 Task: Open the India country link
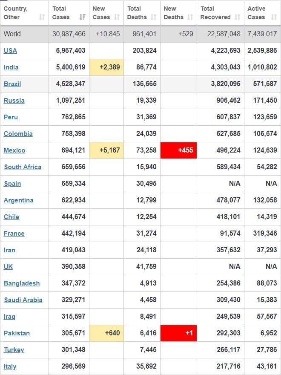click(x=11, y=67)
